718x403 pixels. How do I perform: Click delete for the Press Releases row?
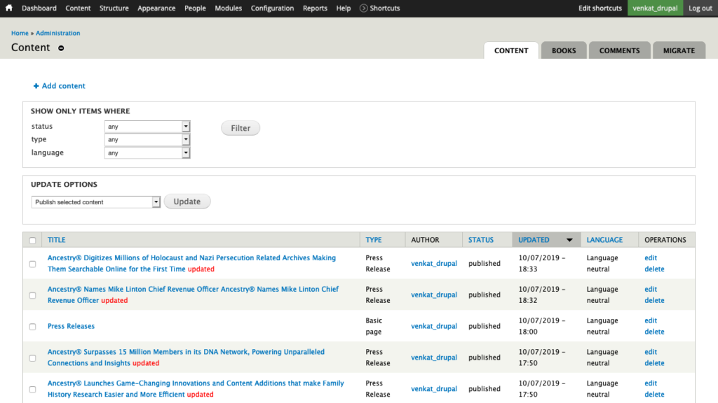click(654, 332)
